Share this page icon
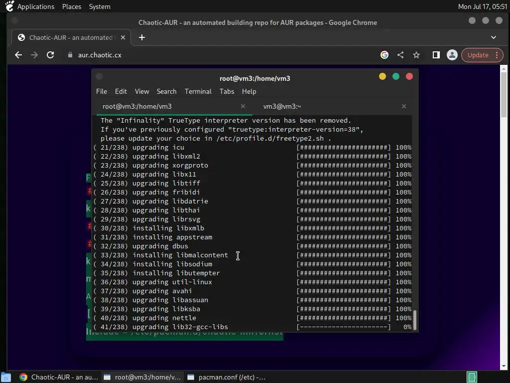This screenshot has width=510, height=383. pos(400,55)
